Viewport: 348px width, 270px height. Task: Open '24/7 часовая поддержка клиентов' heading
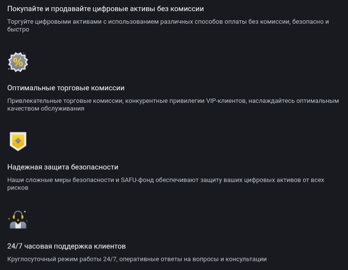click(x=67, y=246)
